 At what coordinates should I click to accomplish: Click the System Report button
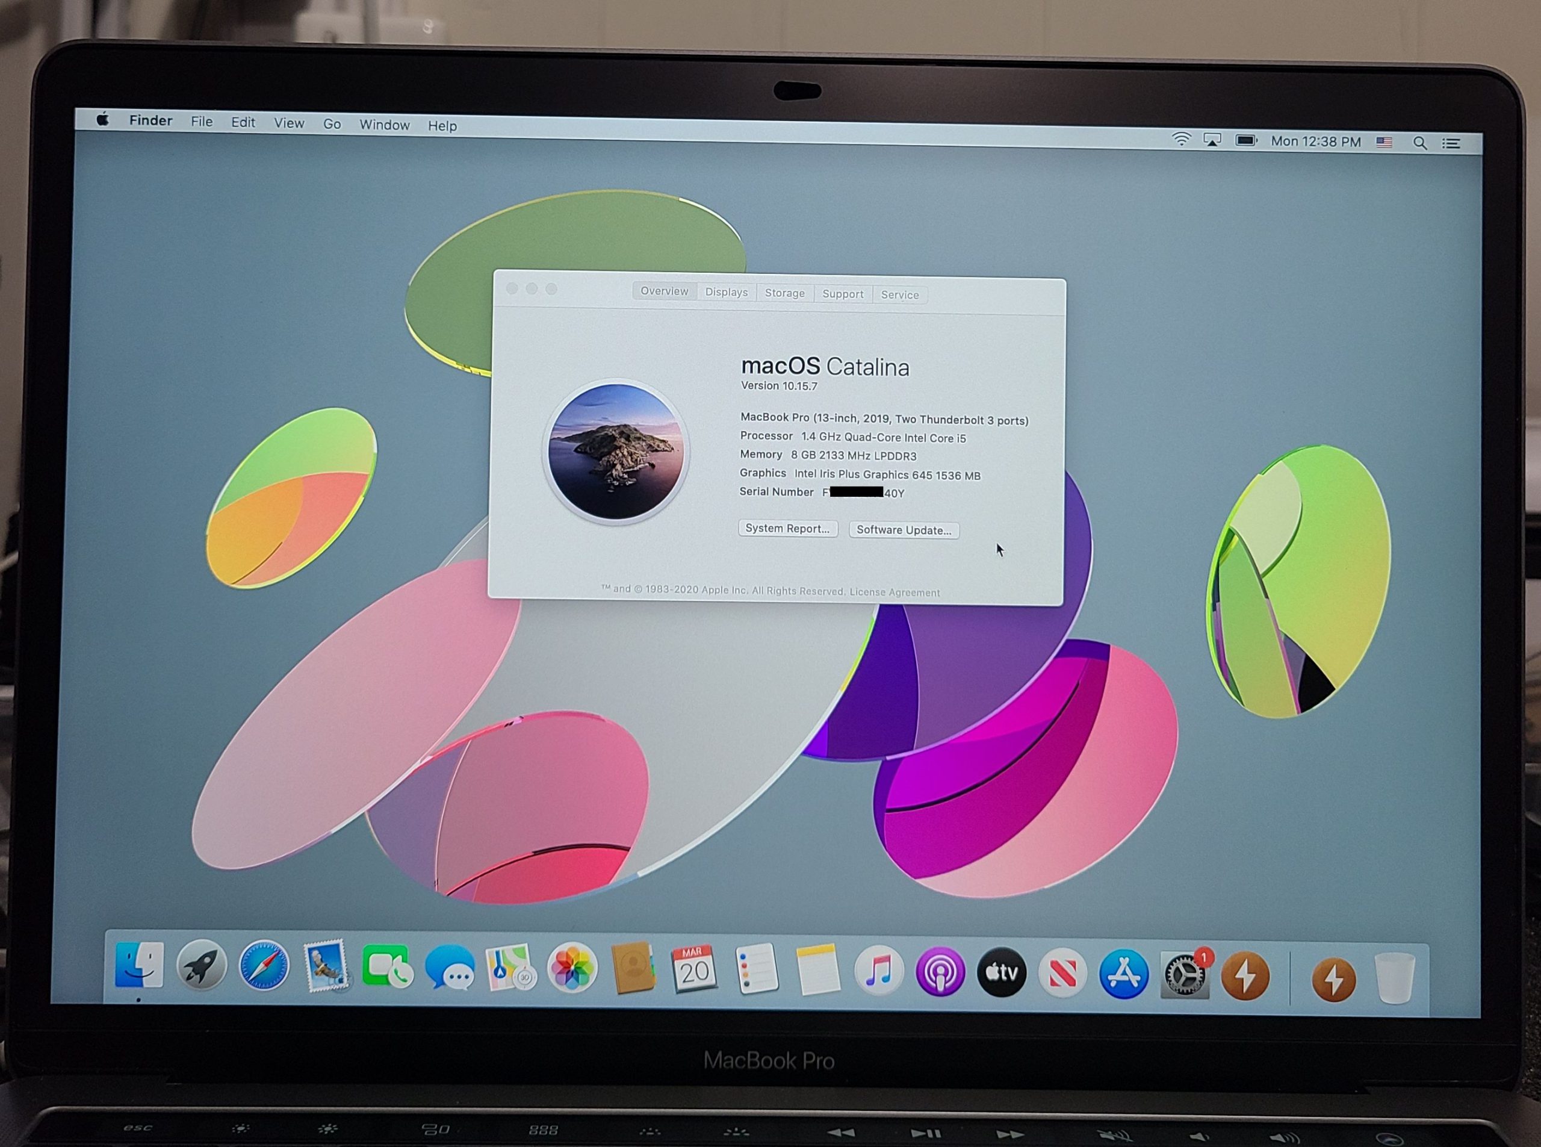tap(787, 529)
